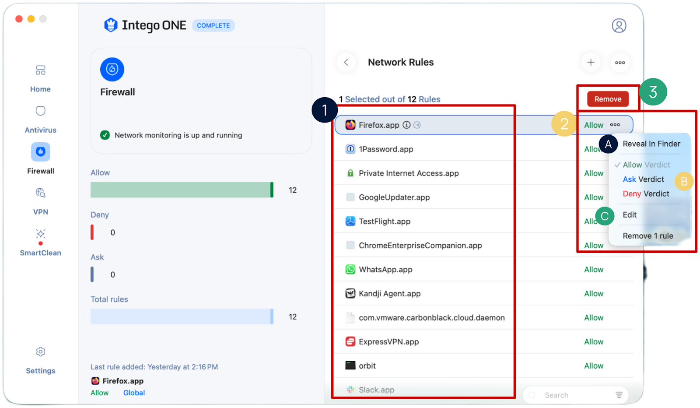Screen dimensions: 700x408
Task: Open search filter options icon
Action: (619, 395)
